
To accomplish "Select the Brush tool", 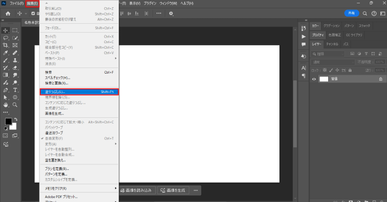I will (5, 60).
